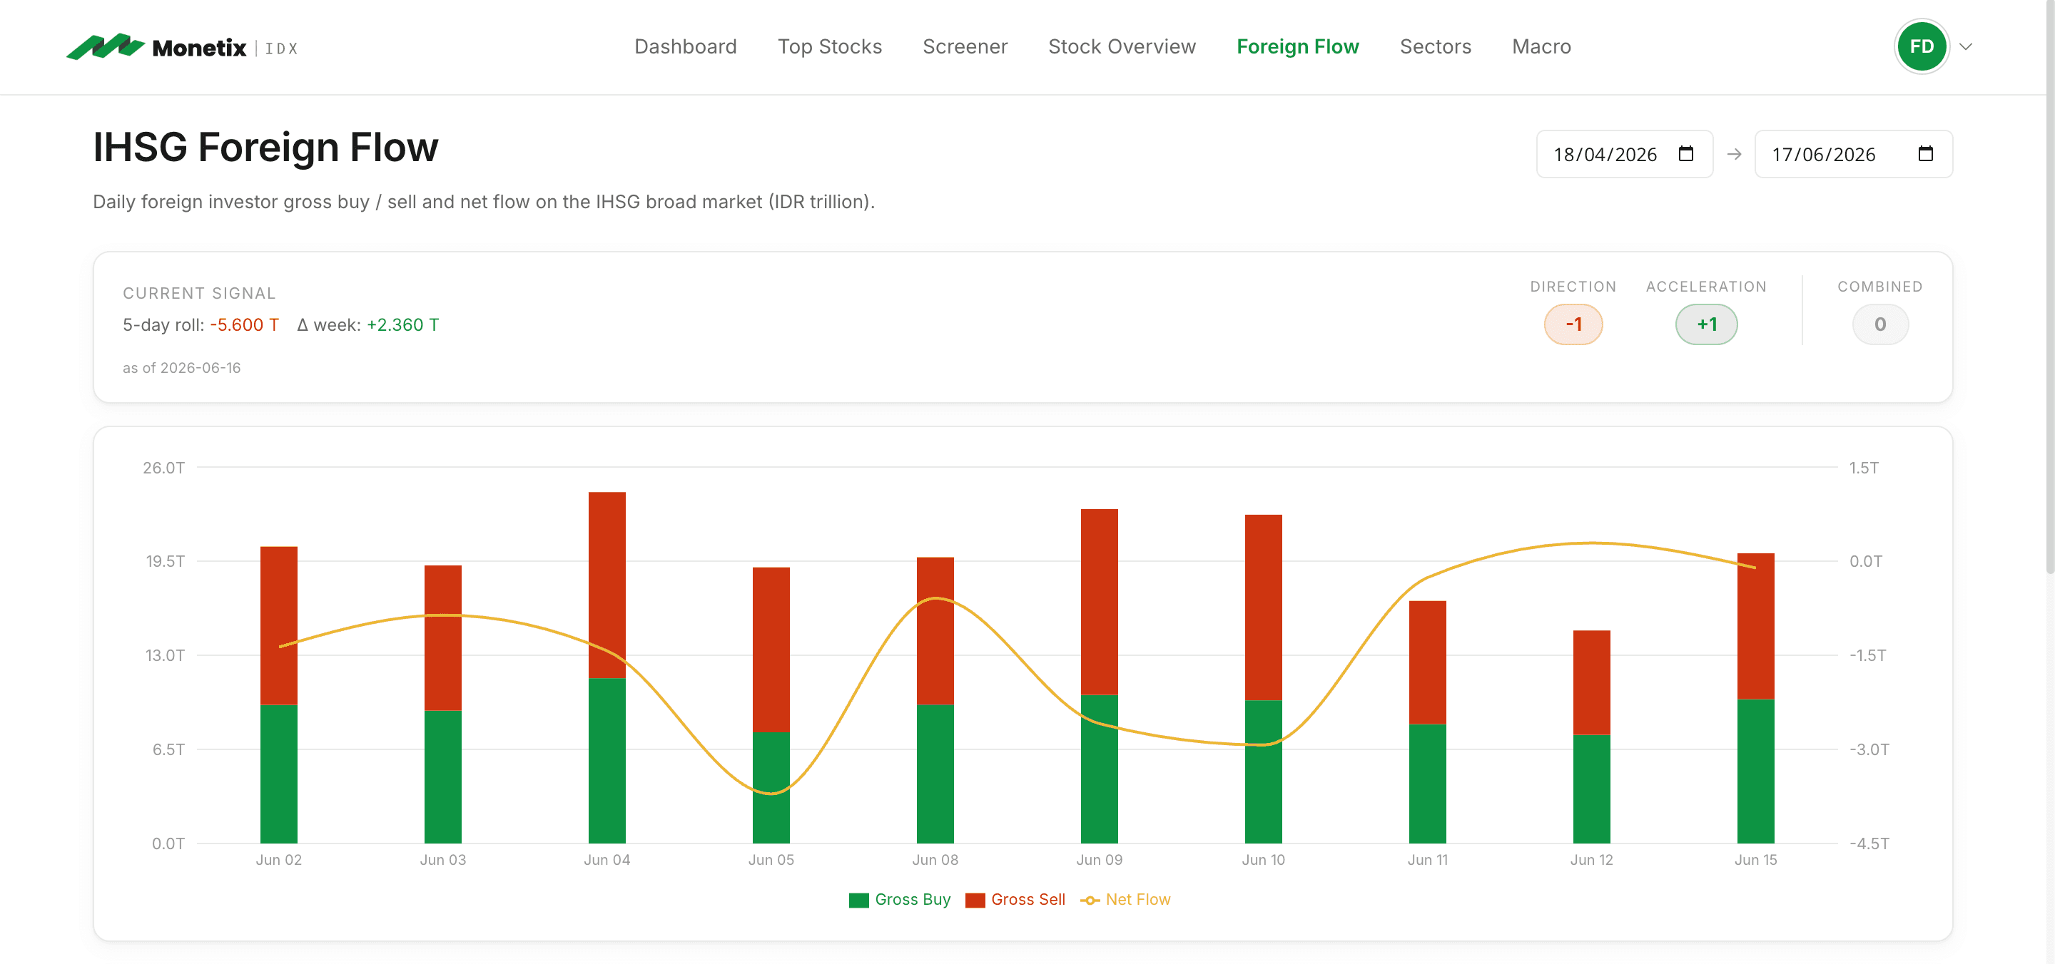The width and height of the screenshot is (2055, 964).
Task: Select the Foreign Flow nav item
Action: point(1297,46)
